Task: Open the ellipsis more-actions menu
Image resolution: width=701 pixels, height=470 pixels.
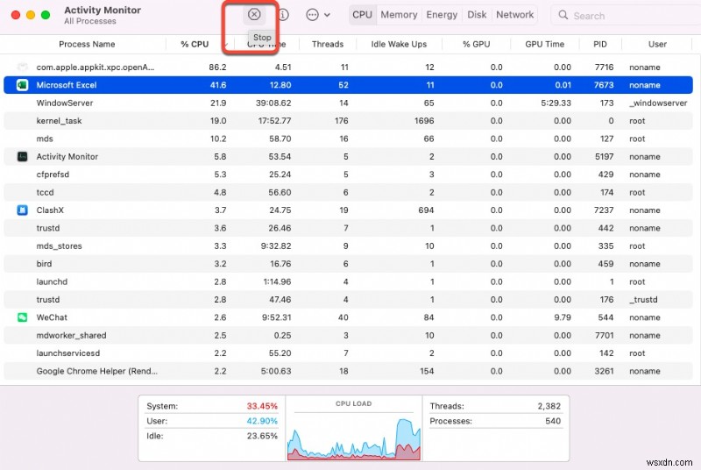Action: (317, 15)
